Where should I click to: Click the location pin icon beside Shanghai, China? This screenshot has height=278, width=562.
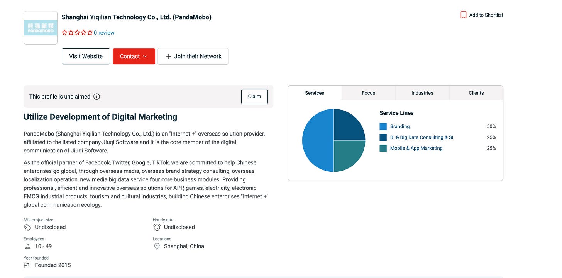coord(157,246)
